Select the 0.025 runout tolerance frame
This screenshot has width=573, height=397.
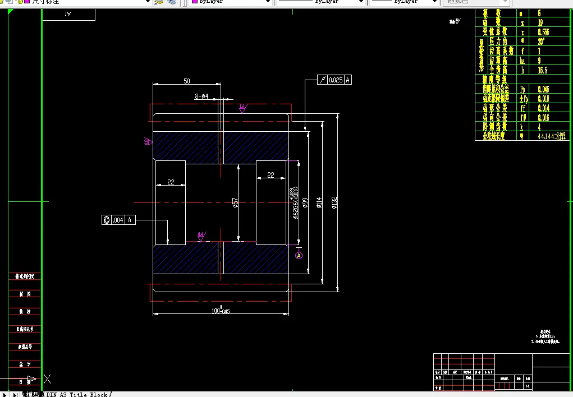click(x=334, y=80)
